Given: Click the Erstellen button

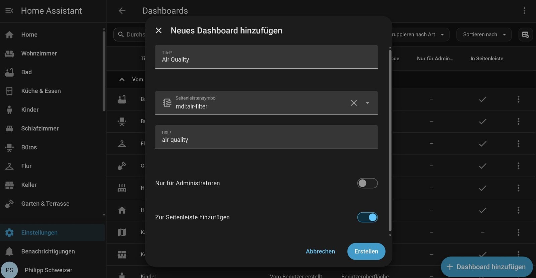Looking at the screenshot, I should point(366,251).
